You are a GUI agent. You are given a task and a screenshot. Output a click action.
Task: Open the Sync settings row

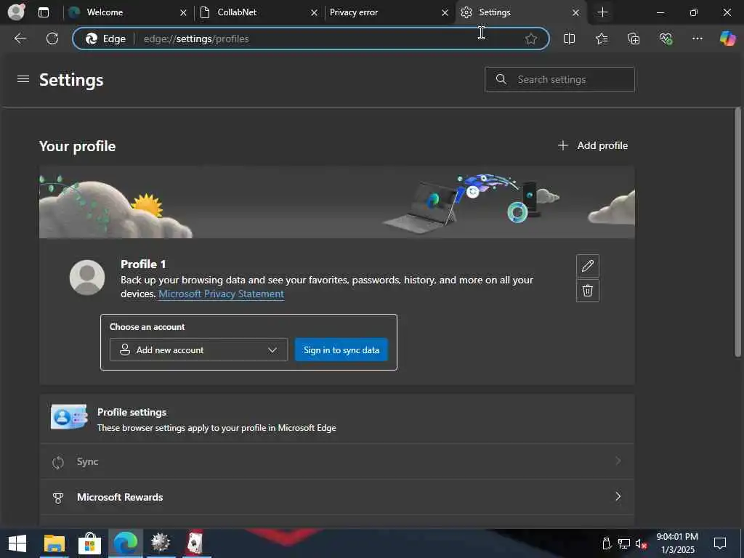tap(337, 461)
